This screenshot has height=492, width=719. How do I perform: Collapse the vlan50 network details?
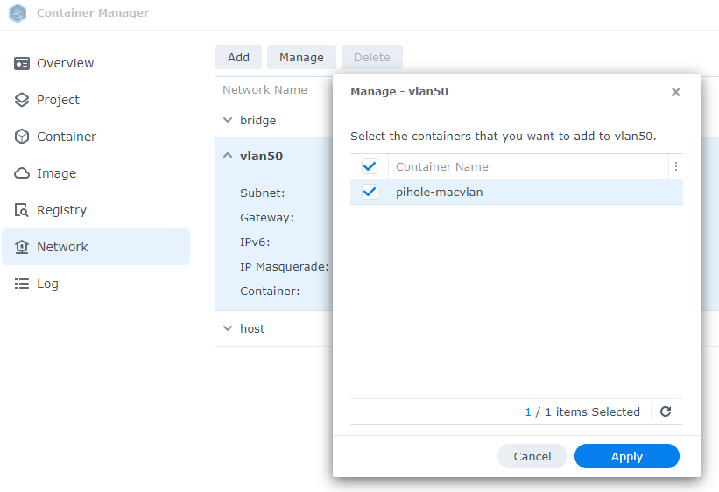228,156
